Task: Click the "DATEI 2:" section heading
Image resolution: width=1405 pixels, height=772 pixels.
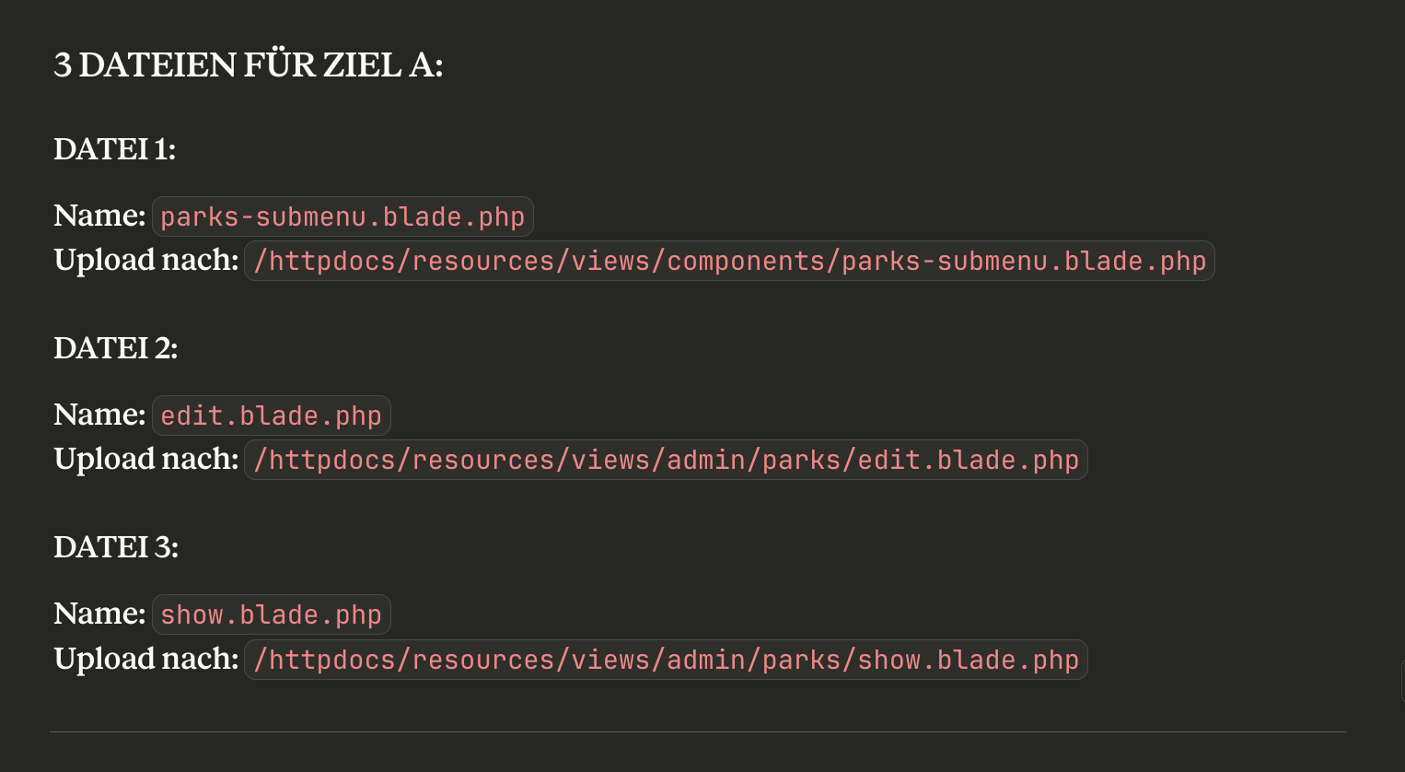Action: coord(115,348)
